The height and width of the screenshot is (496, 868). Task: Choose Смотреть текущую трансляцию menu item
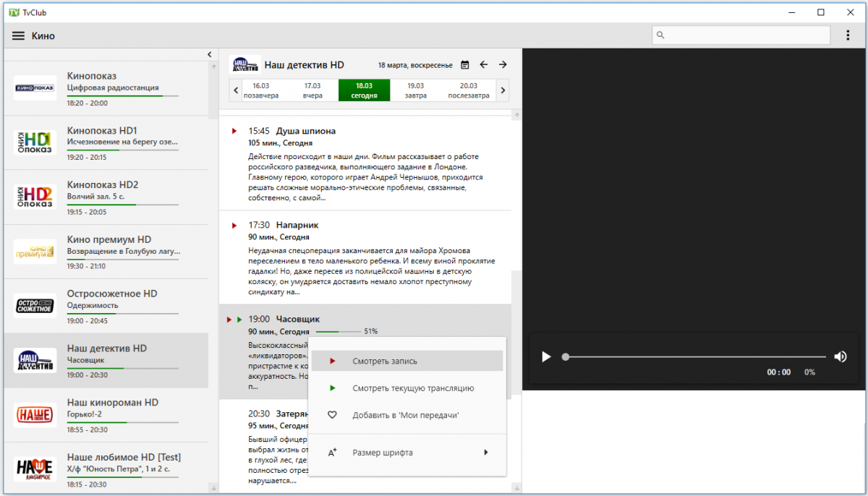407,388
